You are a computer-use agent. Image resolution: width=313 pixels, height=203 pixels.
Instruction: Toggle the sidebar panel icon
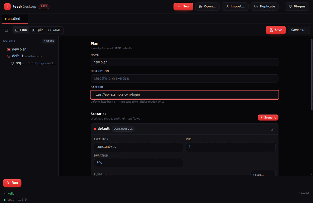tap(7, 30)
